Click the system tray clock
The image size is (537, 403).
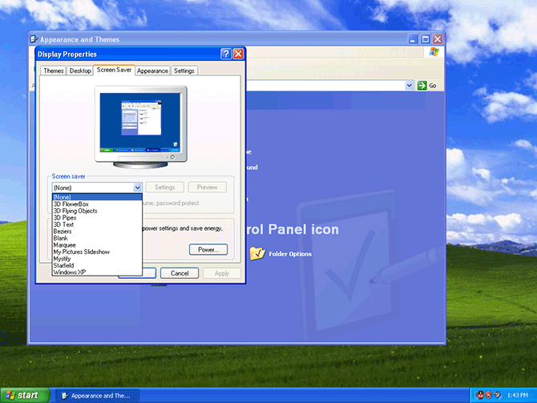tap(517, 396)
